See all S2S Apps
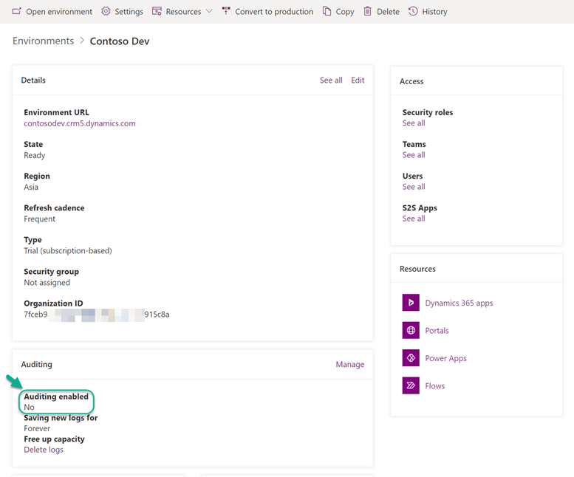 414,219
